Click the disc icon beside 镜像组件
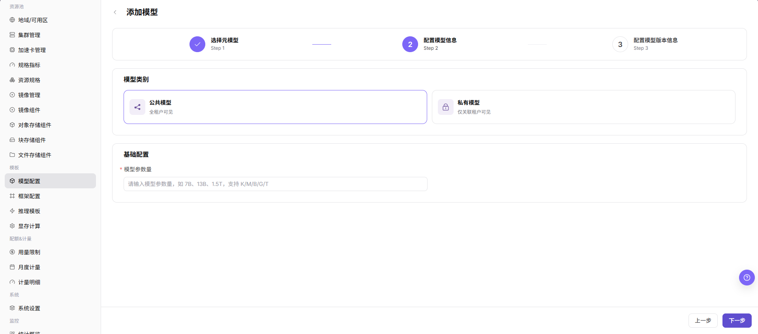 coord(12,110)
